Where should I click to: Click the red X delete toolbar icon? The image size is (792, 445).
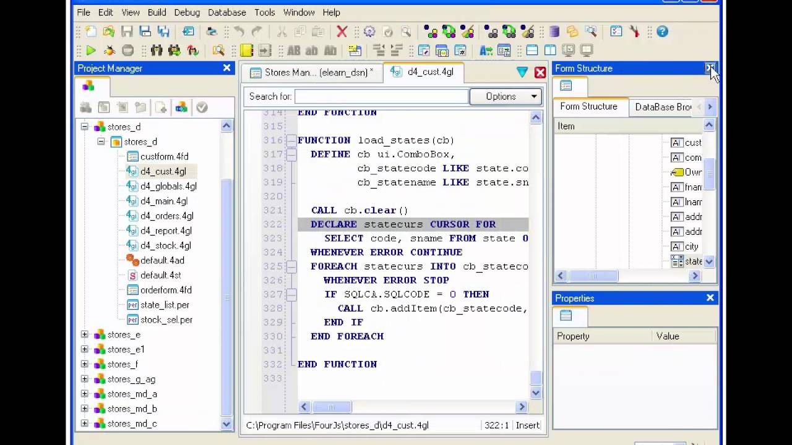point(342,32)
